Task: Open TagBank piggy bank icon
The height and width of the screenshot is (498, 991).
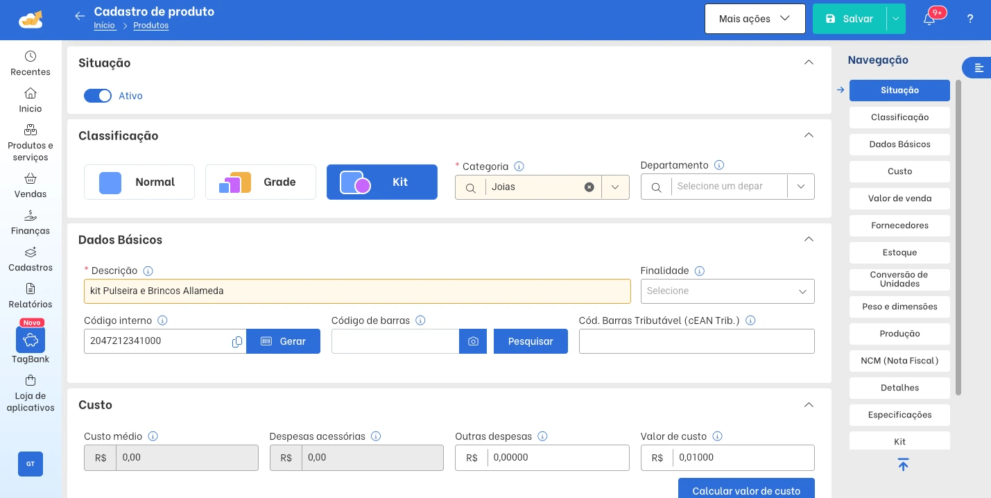Action: [x=31, y=340]
